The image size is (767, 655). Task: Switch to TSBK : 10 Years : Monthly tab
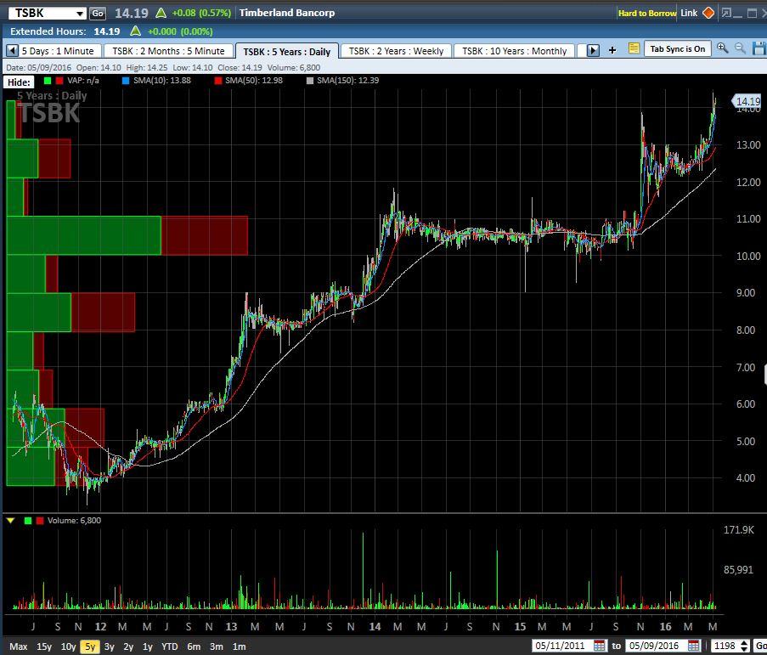click(514, 51)
